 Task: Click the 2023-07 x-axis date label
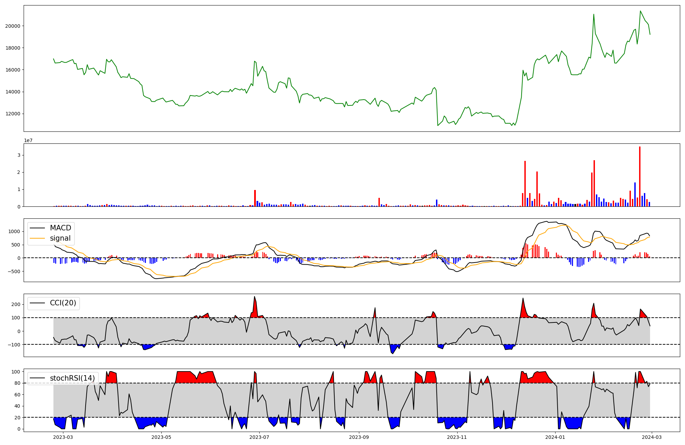pyautogui.click(x=259, y=437)
